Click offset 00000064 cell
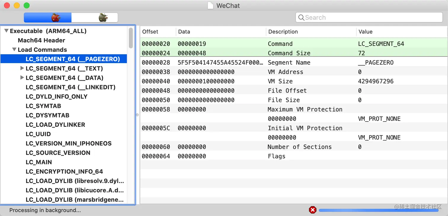 point(156,156)
